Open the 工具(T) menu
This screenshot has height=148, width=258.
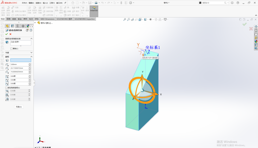52,3
